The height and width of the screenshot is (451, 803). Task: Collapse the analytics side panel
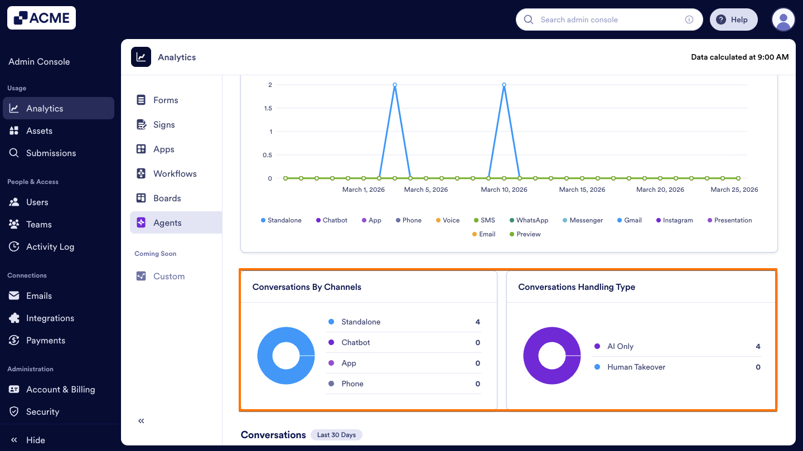click(x=141, y=421)
